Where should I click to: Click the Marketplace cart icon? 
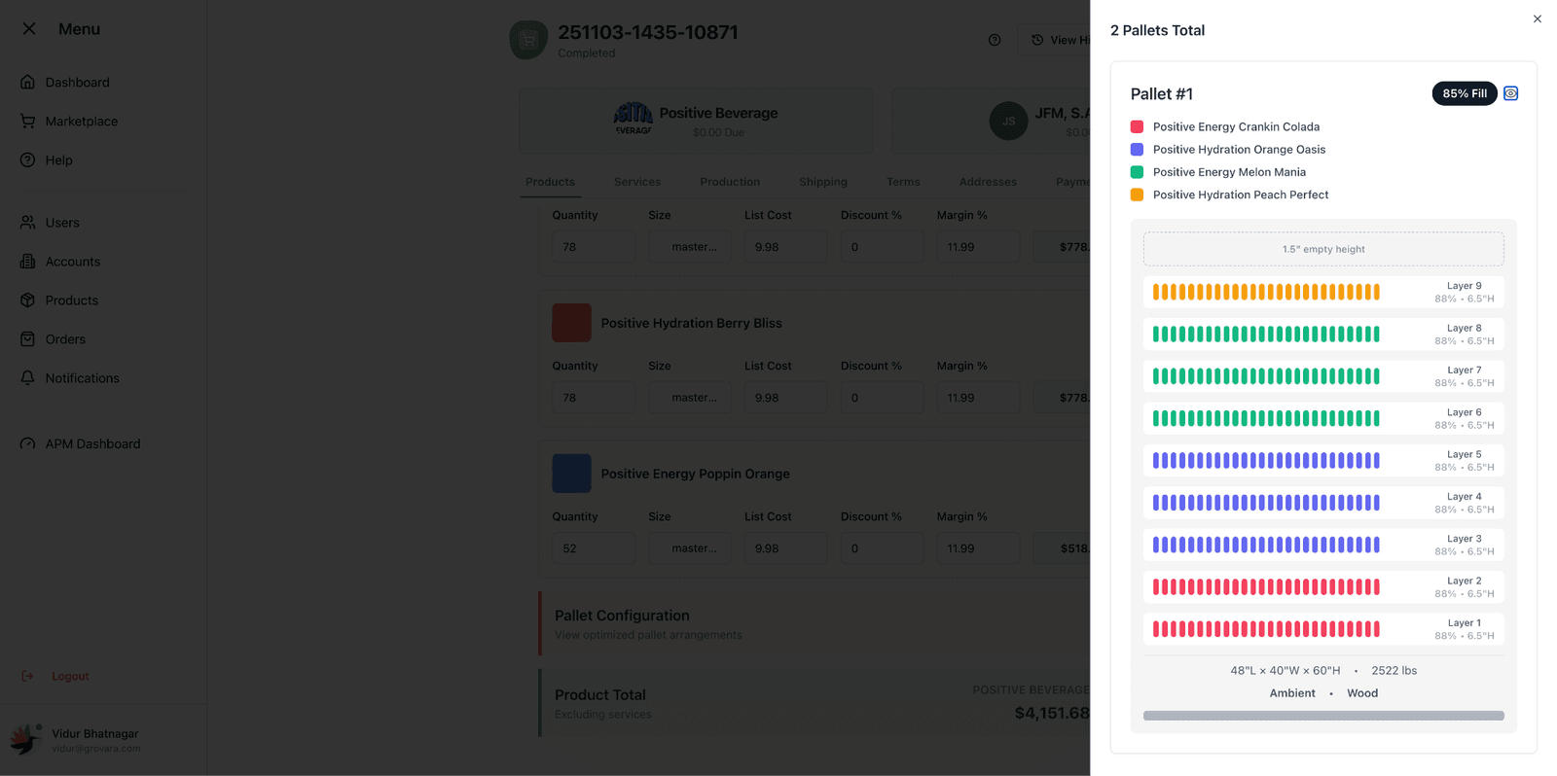tap(27, 121)
